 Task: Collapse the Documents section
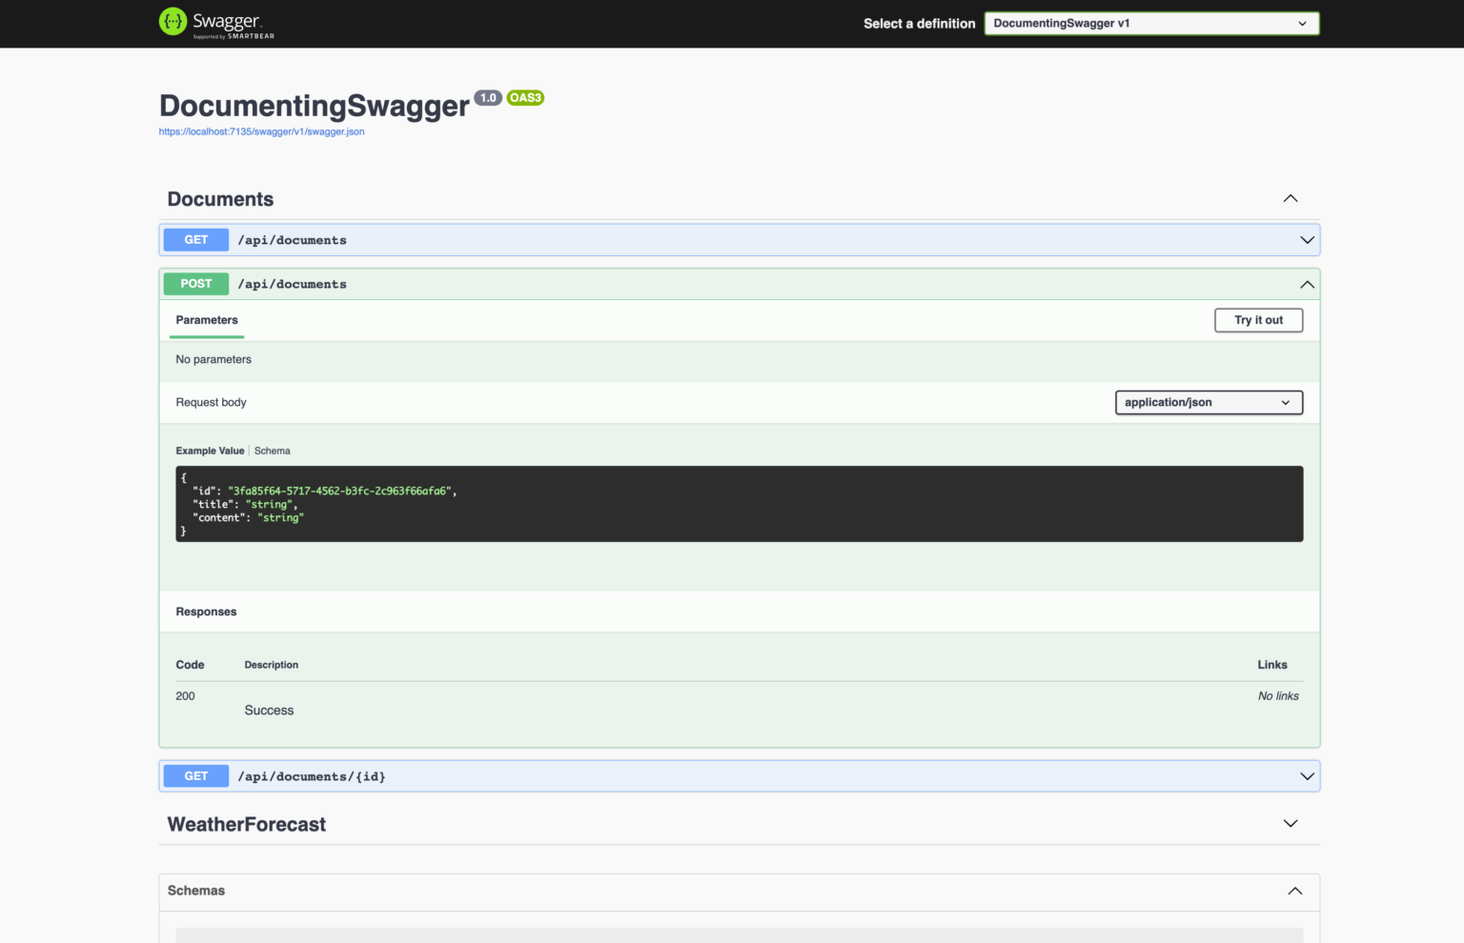tap(1290, 198)
